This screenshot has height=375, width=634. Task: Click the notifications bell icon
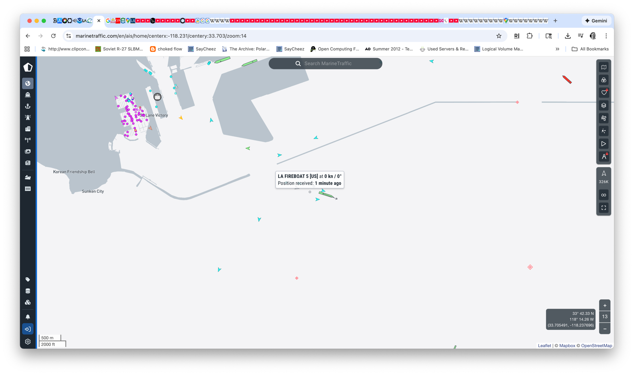[28, 317]
